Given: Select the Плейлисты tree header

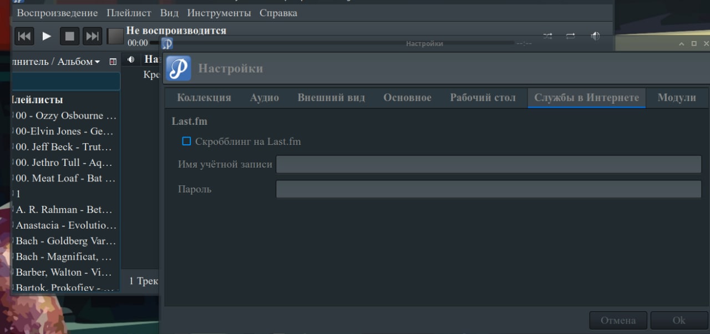Looking at the screenshot, I should [x=37, y=100].
